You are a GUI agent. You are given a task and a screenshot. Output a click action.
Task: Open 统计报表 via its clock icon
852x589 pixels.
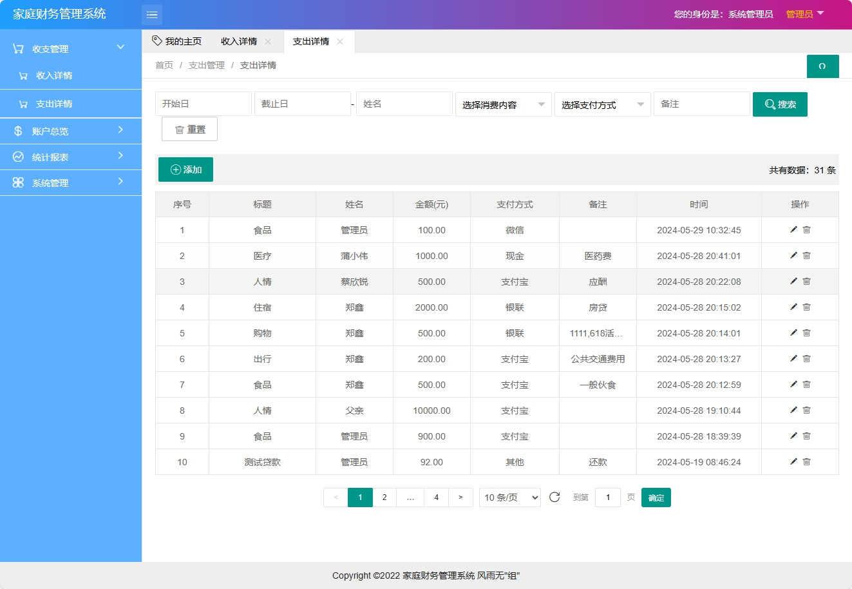17,157
